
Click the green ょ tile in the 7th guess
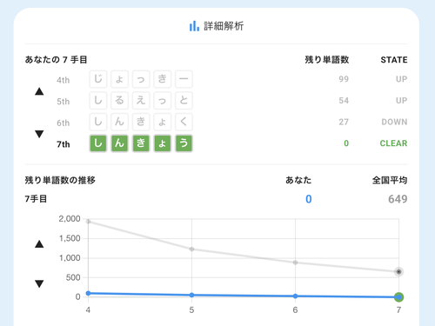pyautogui.click(x=163, y=143)
